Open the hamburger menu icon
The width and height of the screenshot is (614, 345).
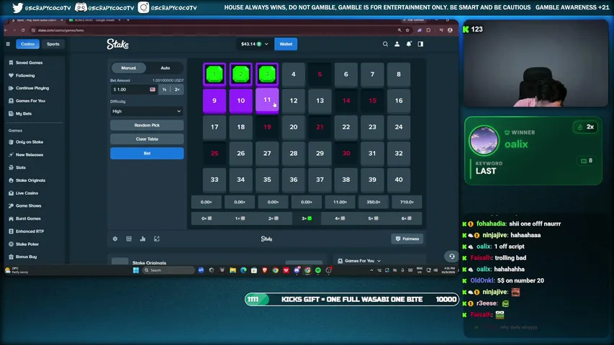[x=8, y=44]
